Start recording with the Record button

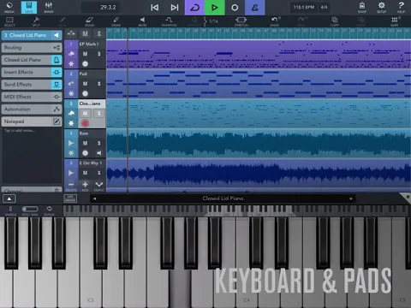click(x=235, y=8)
